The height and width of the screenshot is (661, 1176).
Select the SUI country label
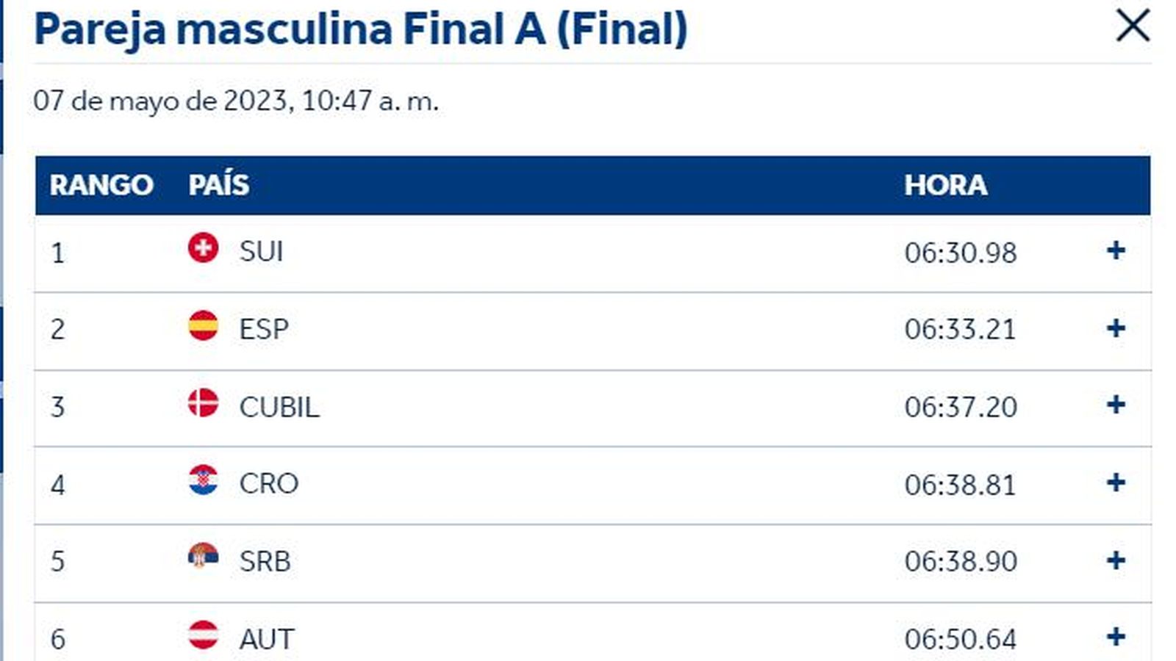(261, 252)
